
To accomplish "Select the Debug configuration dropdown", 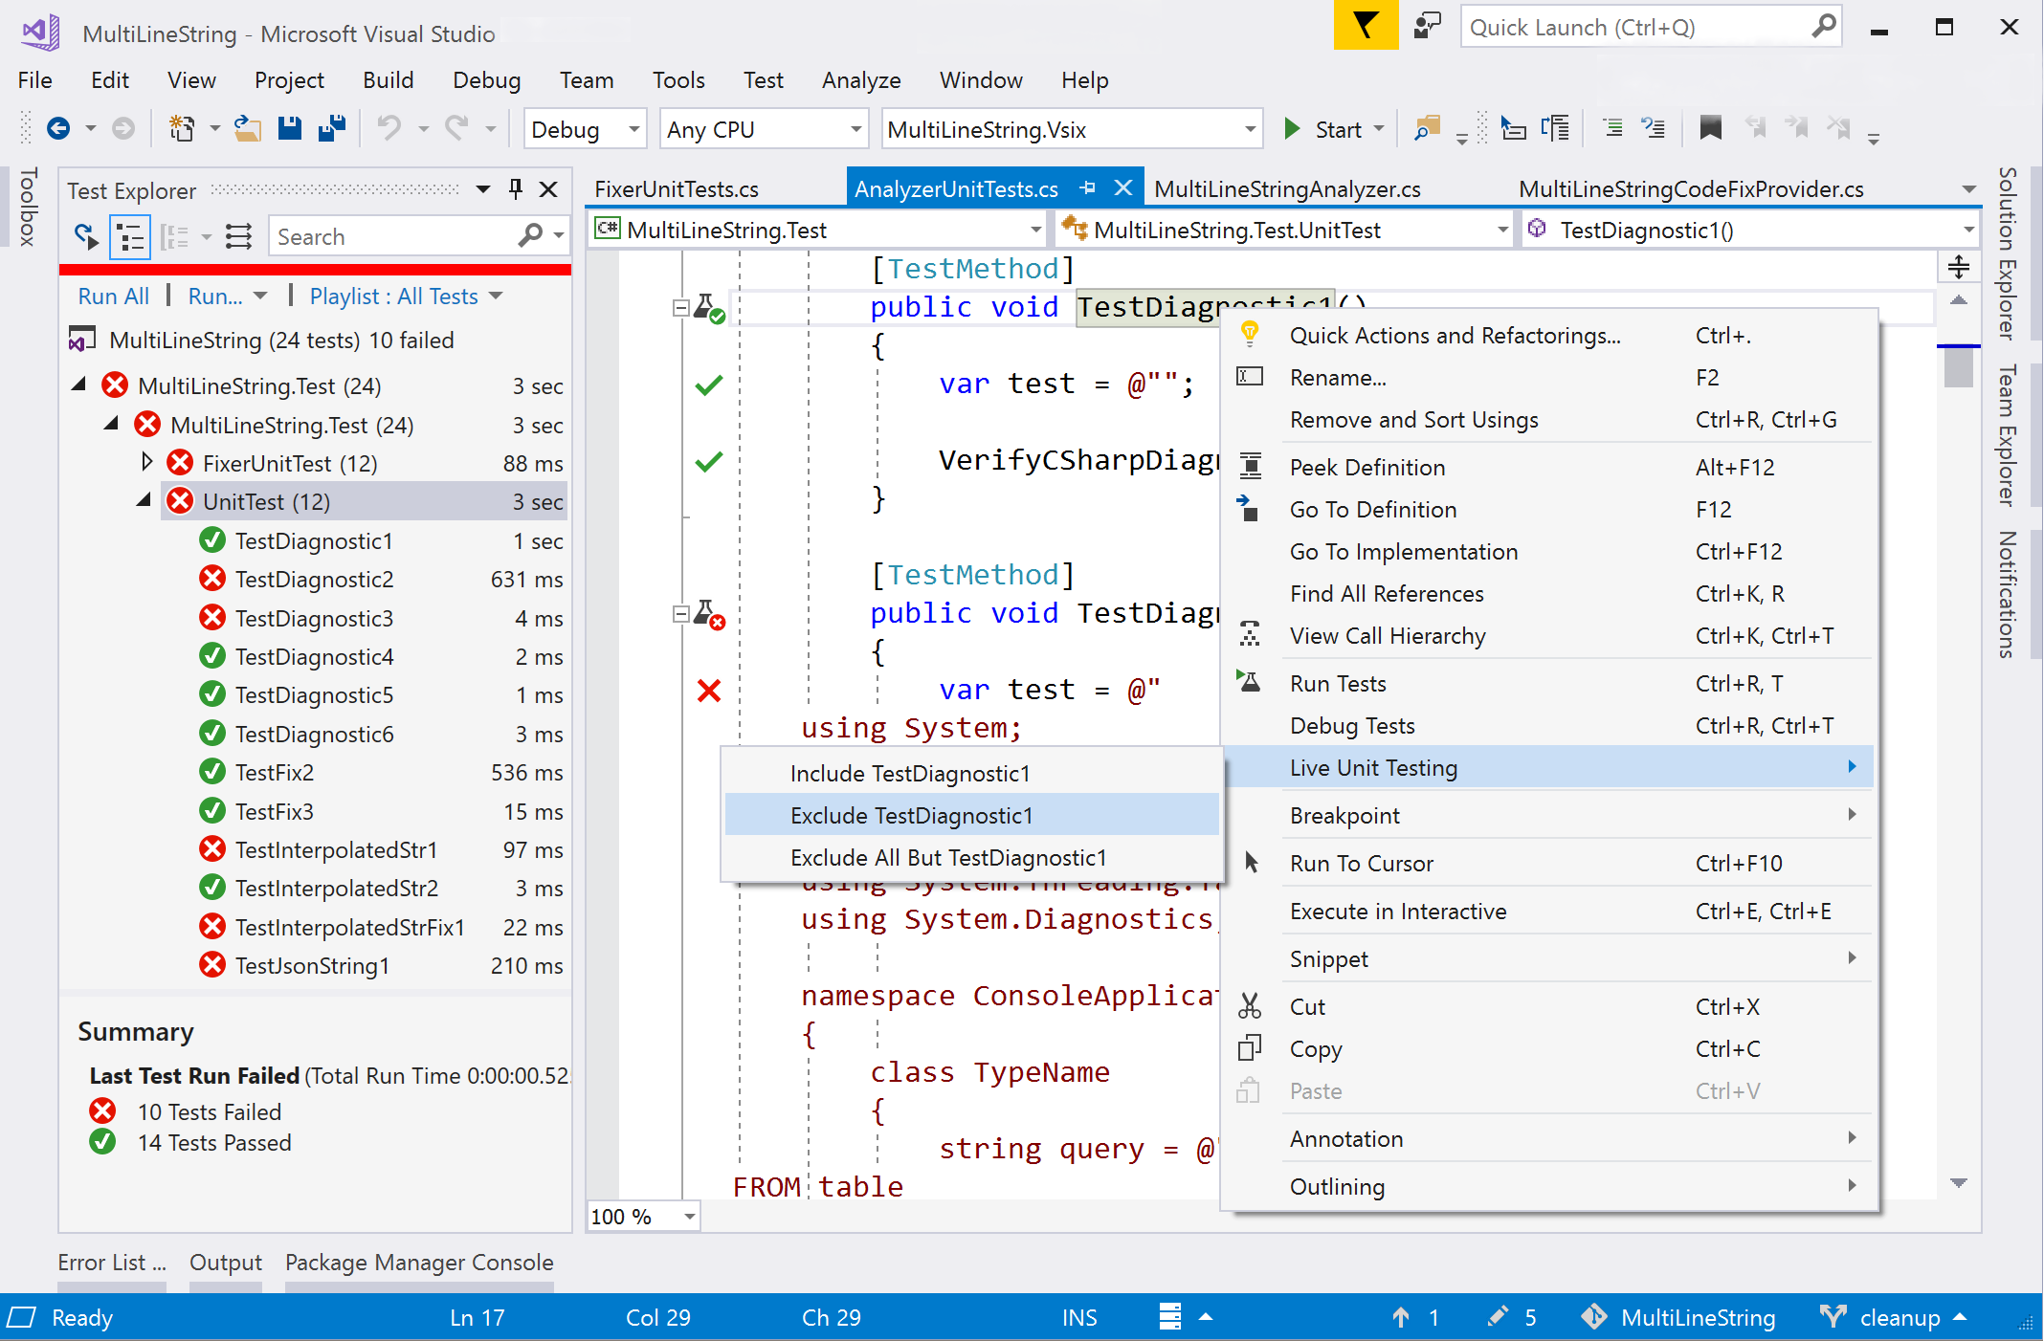I will coord(584,130).
